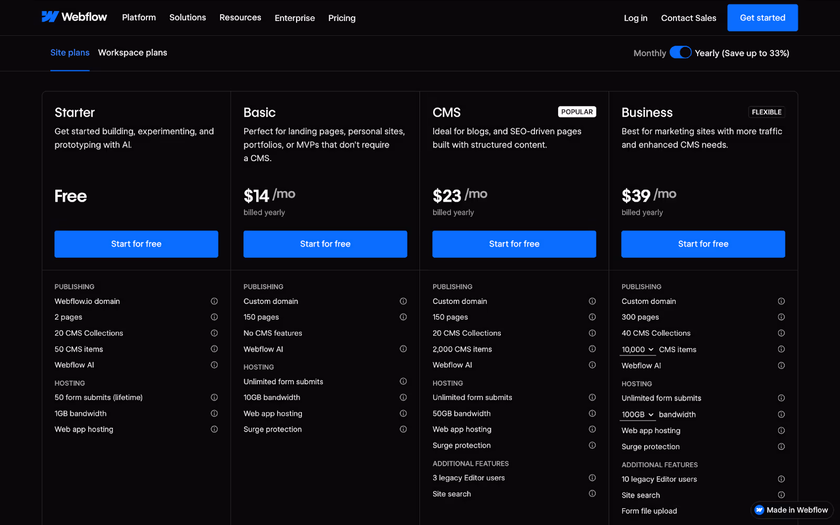
Task: Open info icon for 50GB bandwidth
Action: [x=592, y=414]
